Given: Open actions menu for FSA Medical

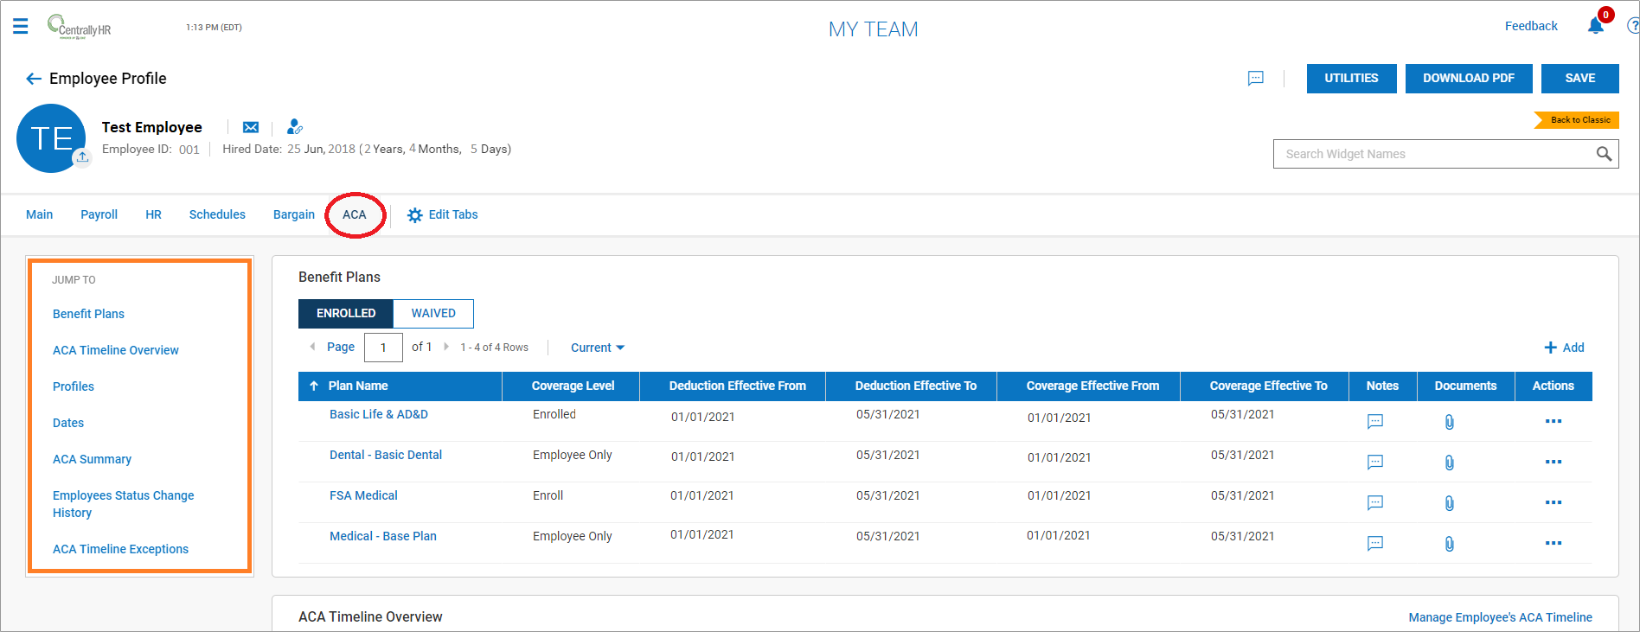Looking at the screenshot, I should click(1554, 502).
